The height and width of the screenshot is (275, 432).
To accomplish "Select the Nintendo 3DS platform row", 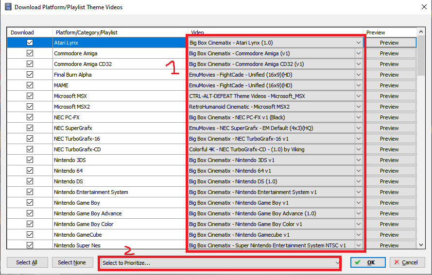I will coord(120,160).
